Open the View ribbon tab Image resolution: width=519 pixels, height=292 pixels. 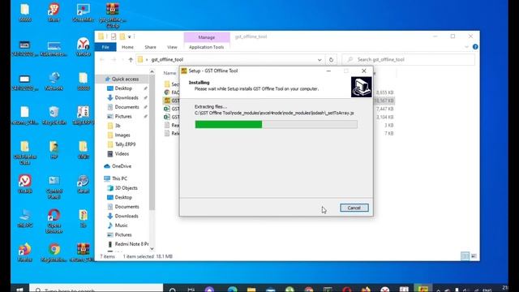coord(172,47)
